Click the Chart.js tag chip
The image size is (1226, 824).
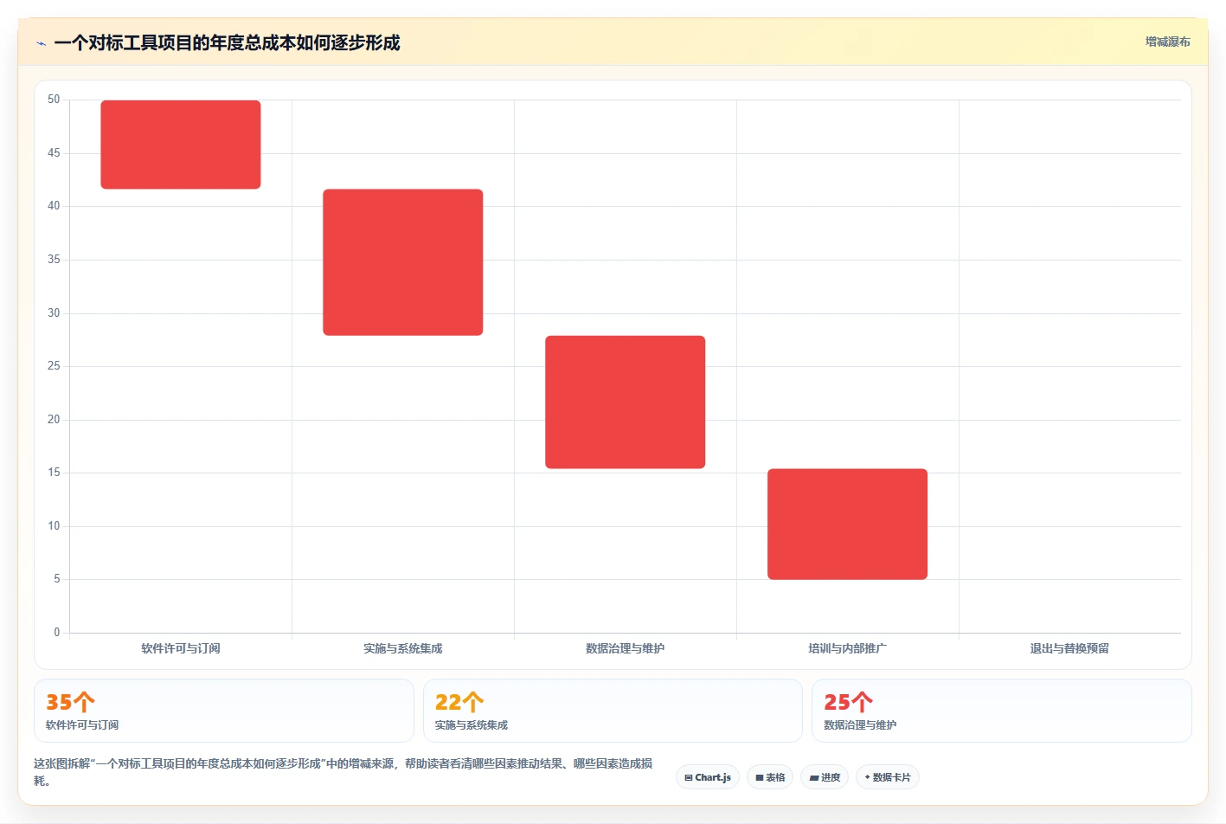708,777
